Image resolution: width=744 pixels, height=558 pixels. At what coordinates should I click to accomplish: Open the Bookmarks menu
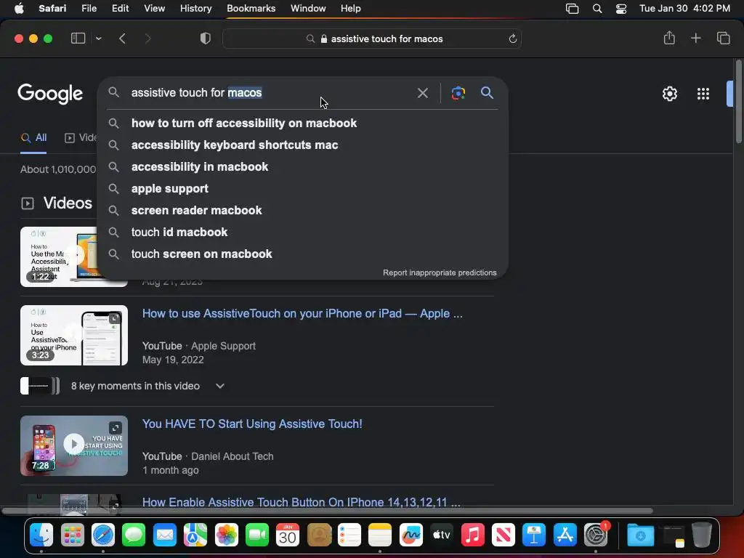coord(251,9)
